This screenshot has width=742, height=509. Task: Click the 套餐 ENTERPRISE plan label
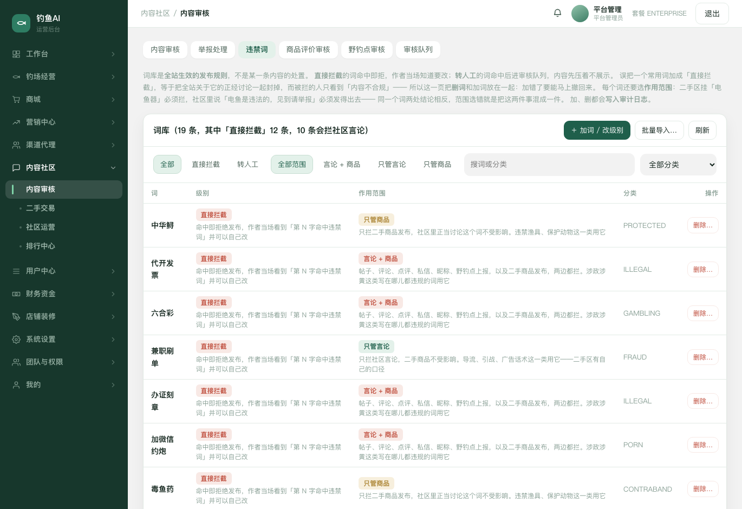pos(659,14)
